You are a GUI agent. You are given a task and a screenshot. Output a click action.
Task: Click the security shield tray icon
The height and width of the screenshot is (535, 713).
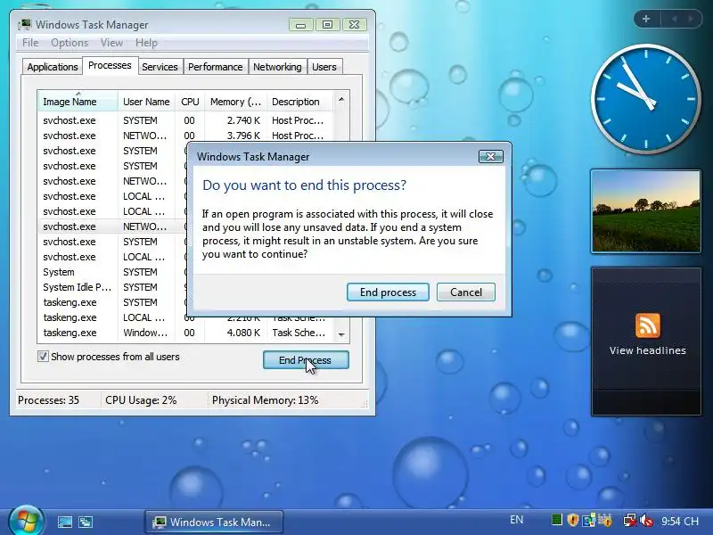[573, 520]
